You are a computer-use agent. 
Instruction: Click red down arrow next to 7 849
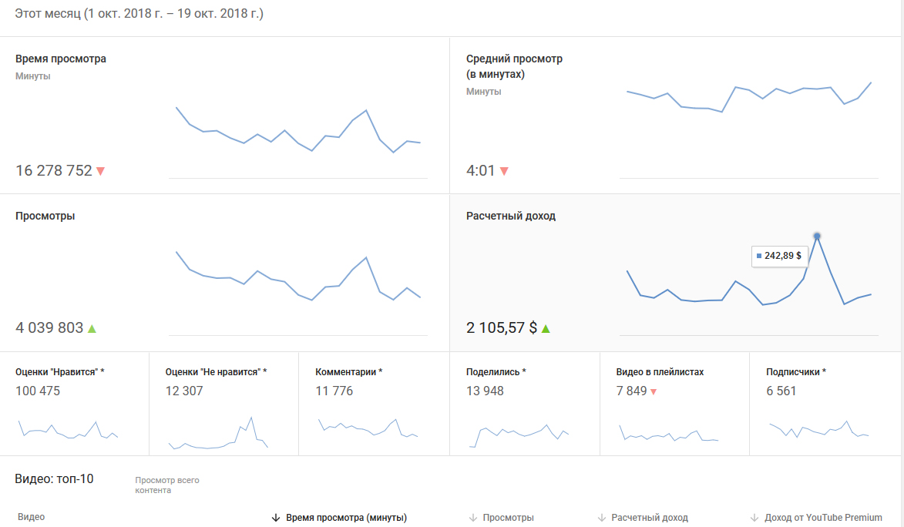[654, 392]
